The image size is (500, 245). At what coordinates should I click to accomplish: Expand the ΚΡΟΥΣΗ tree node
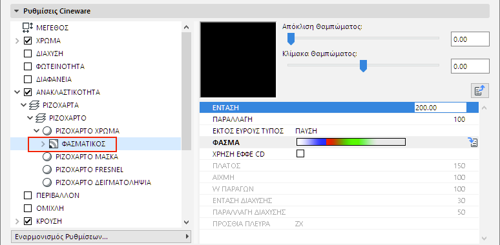(x=17, y=220)
